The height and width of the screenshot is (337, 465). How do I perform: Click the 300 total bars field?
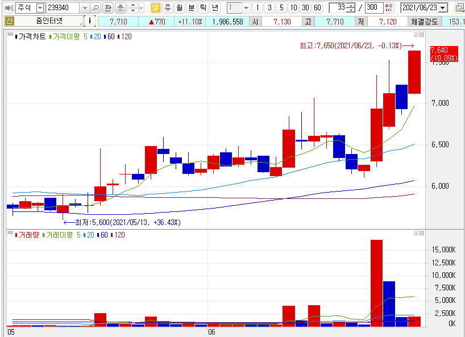374,8
